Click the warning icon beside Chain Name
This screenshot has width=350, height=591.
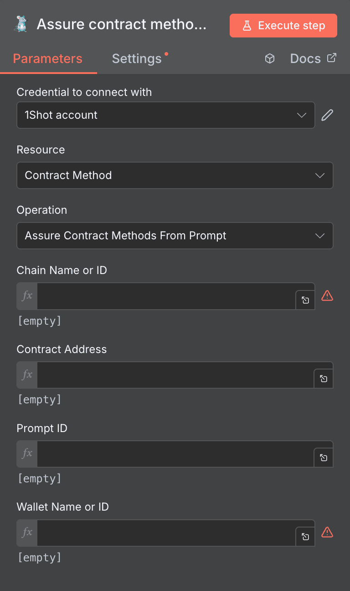click(x=327, y=296)
